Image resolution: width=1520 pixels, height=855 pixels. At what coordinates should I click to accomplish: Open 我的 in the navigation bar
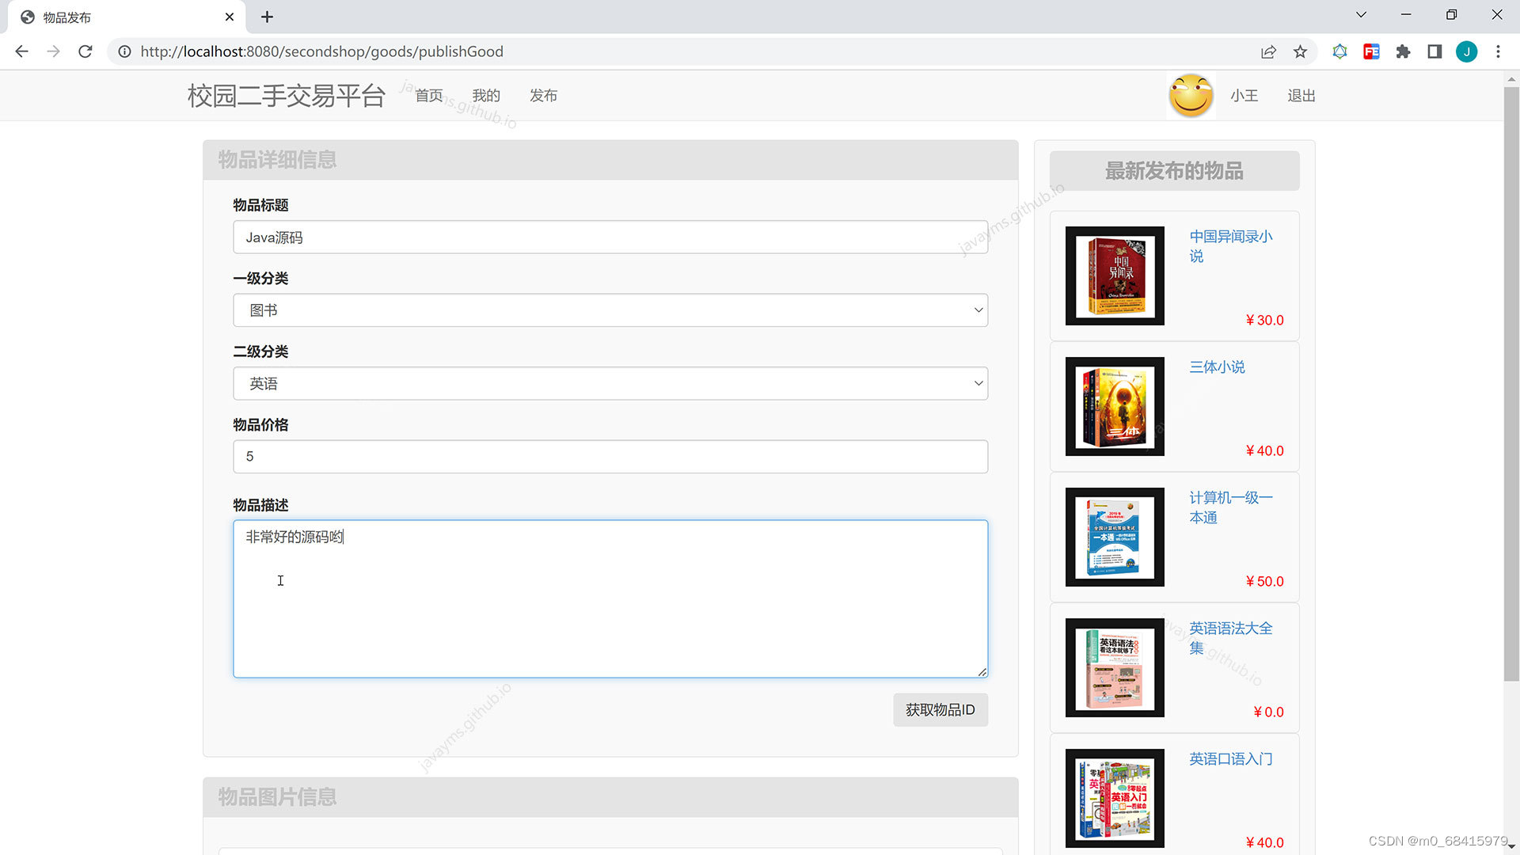click(x=486, y=96)
